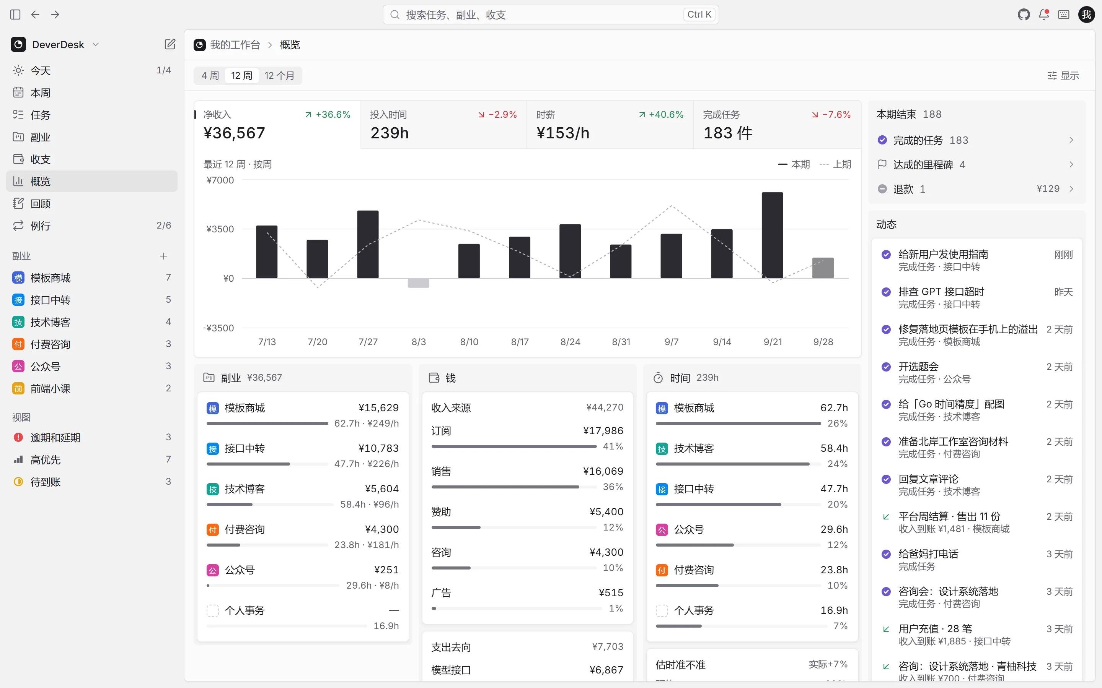The width and height of the screenshot is (1102, 688).
Task: Open 收支 in the sidebar
Action: [x=91, y=159]
